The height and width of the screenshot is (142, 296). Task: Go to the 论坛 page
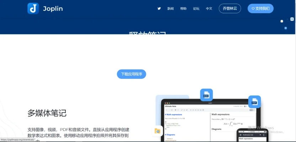point(196,9)
